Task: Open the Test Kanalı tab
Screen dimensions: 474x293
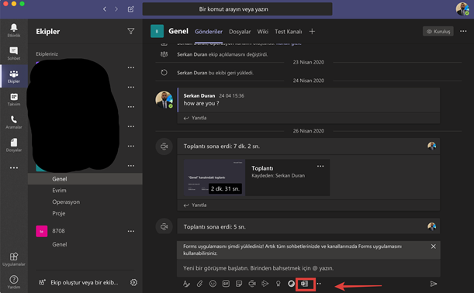Action: [x=289, y=32]
